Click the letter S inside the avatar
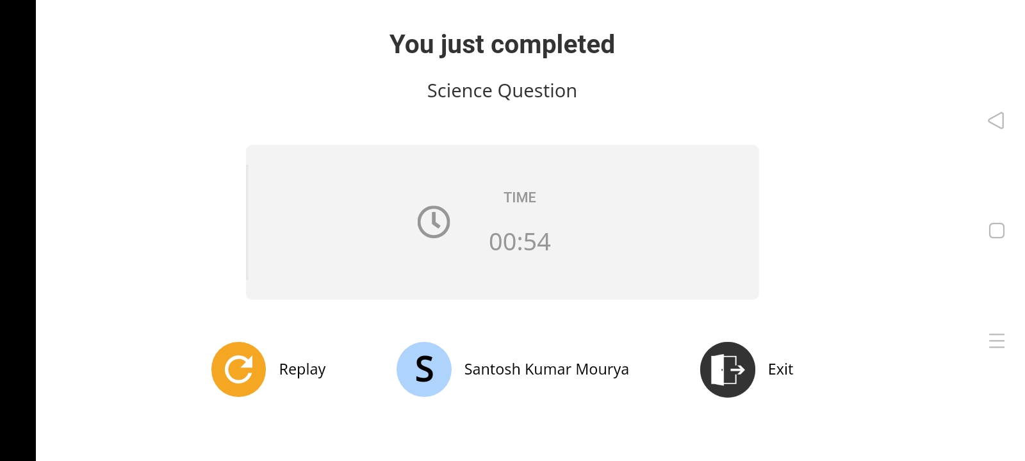Viewport: 1025px width, 461px height. point(424,369)
